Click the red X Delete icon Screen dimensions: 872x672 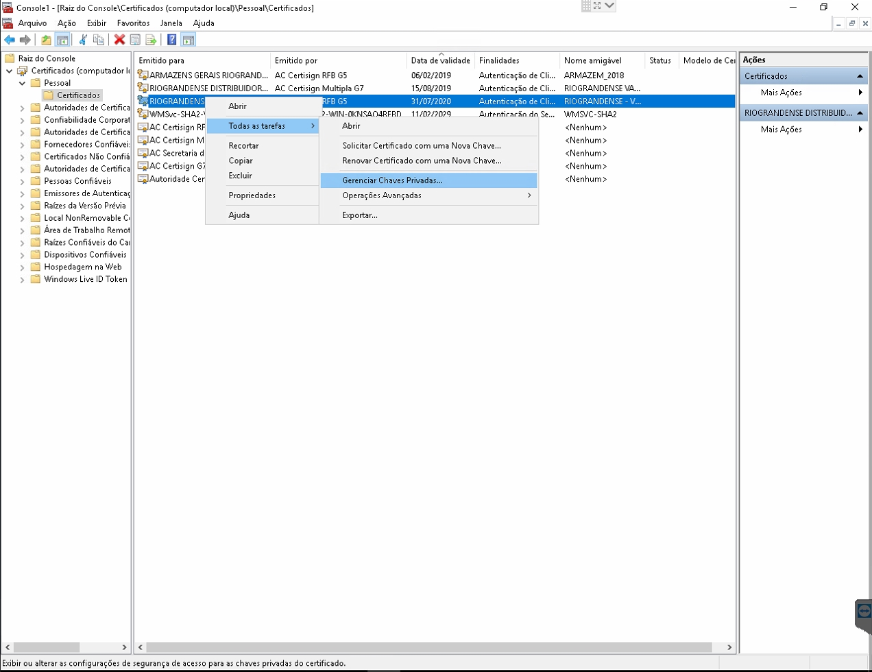[119, 40]
